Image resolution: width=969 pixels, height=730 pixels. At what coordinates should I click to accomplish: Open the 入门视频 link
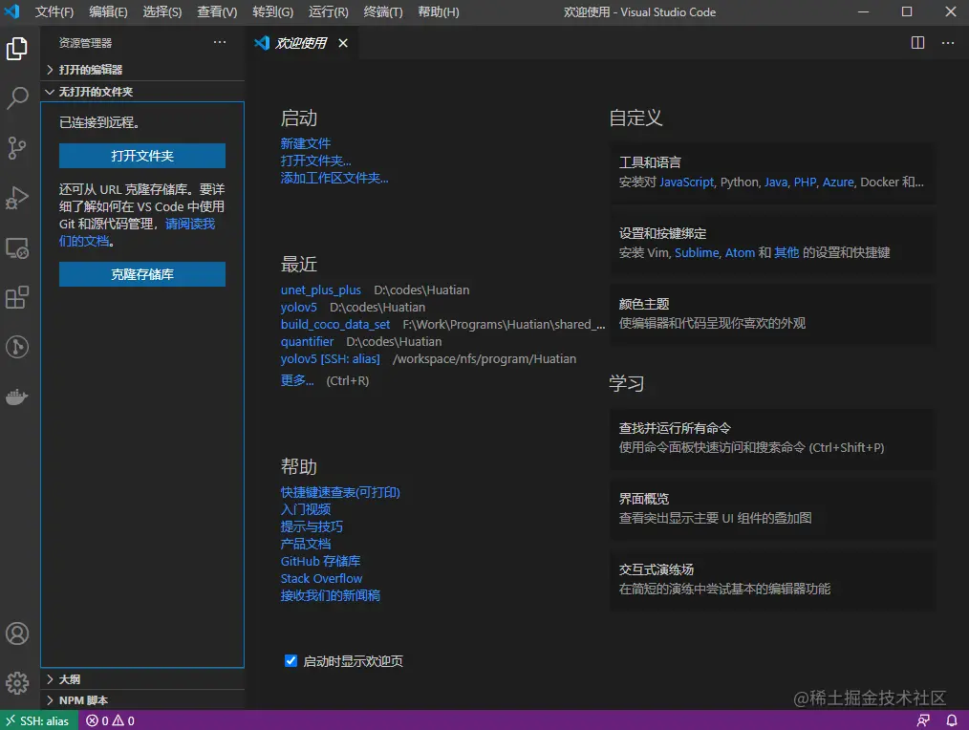coord(305,509)
